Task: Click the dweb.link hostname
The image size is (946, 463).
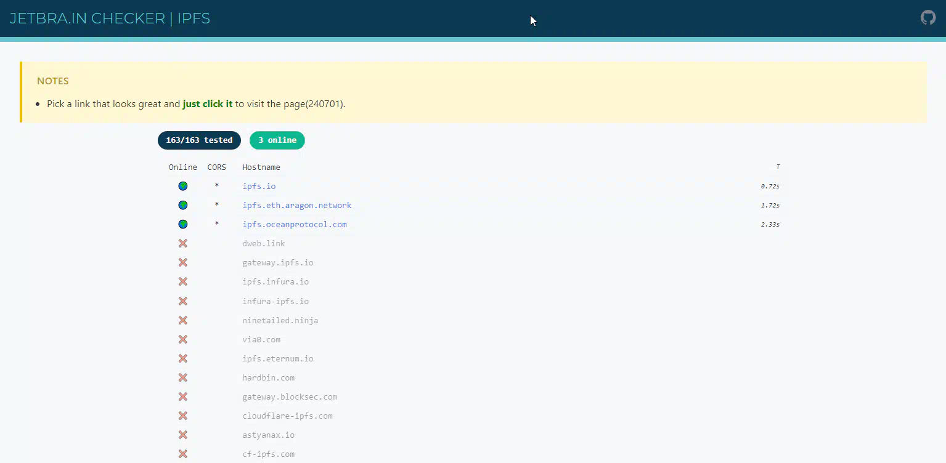Action: pyautogui.click(x=264, y=243)
